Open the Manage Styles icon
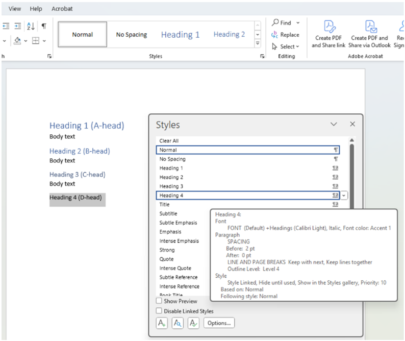This screenshot has width=405, height=341. (x=193, y=323)
